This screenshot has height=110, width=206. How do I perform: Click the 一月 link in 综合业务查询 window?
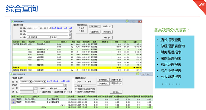point(70,28)
